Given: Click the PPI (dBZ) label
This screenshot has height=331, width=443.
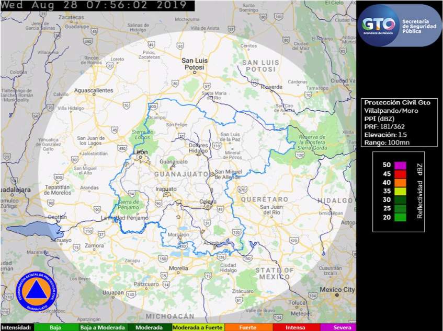Looking at the screenshot, I should click(379, 119).
